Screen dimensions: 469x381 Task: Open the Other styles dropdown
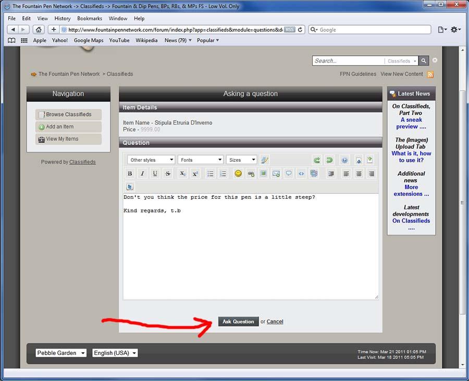(x=151, y=160)
